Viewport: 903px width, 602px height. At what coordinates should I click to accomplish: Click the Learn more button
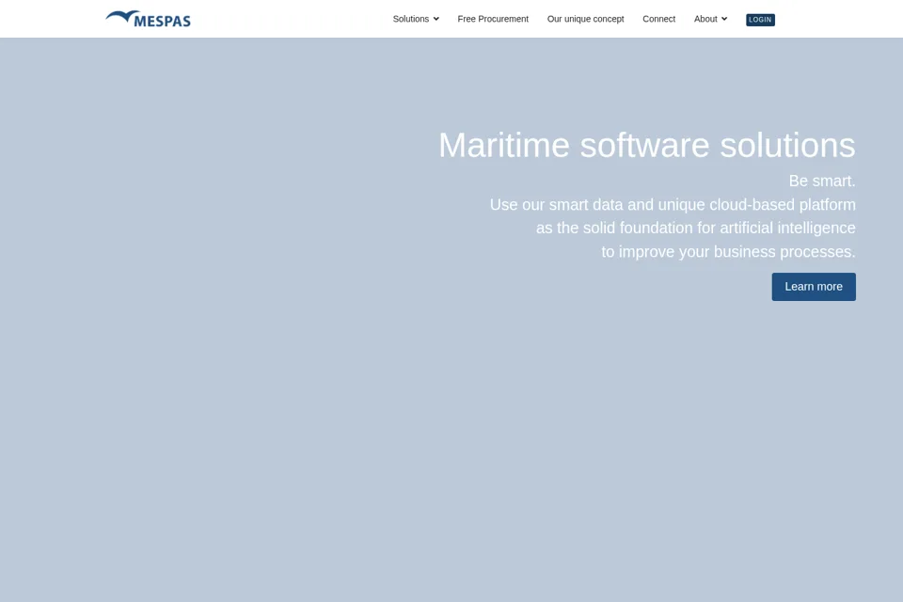click(814, 287)
